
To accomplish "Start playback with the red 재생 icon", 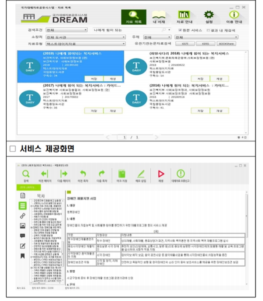I will (x=161, y=176).
